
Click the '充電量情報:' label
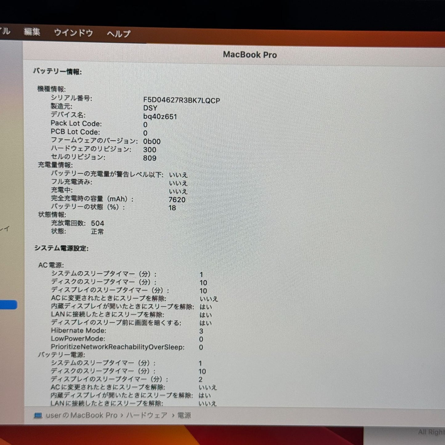(x=55, y=165)
